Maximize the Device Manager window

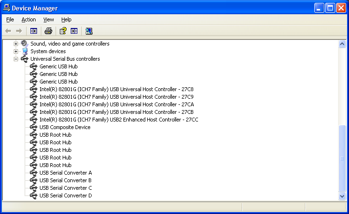(x=330, y=8)
